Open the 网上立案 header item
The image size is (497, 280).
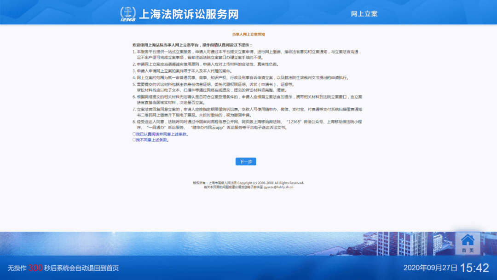click(x=364, y=14)
